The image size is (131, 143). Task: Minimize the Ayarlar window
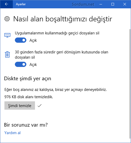(101, 4)
